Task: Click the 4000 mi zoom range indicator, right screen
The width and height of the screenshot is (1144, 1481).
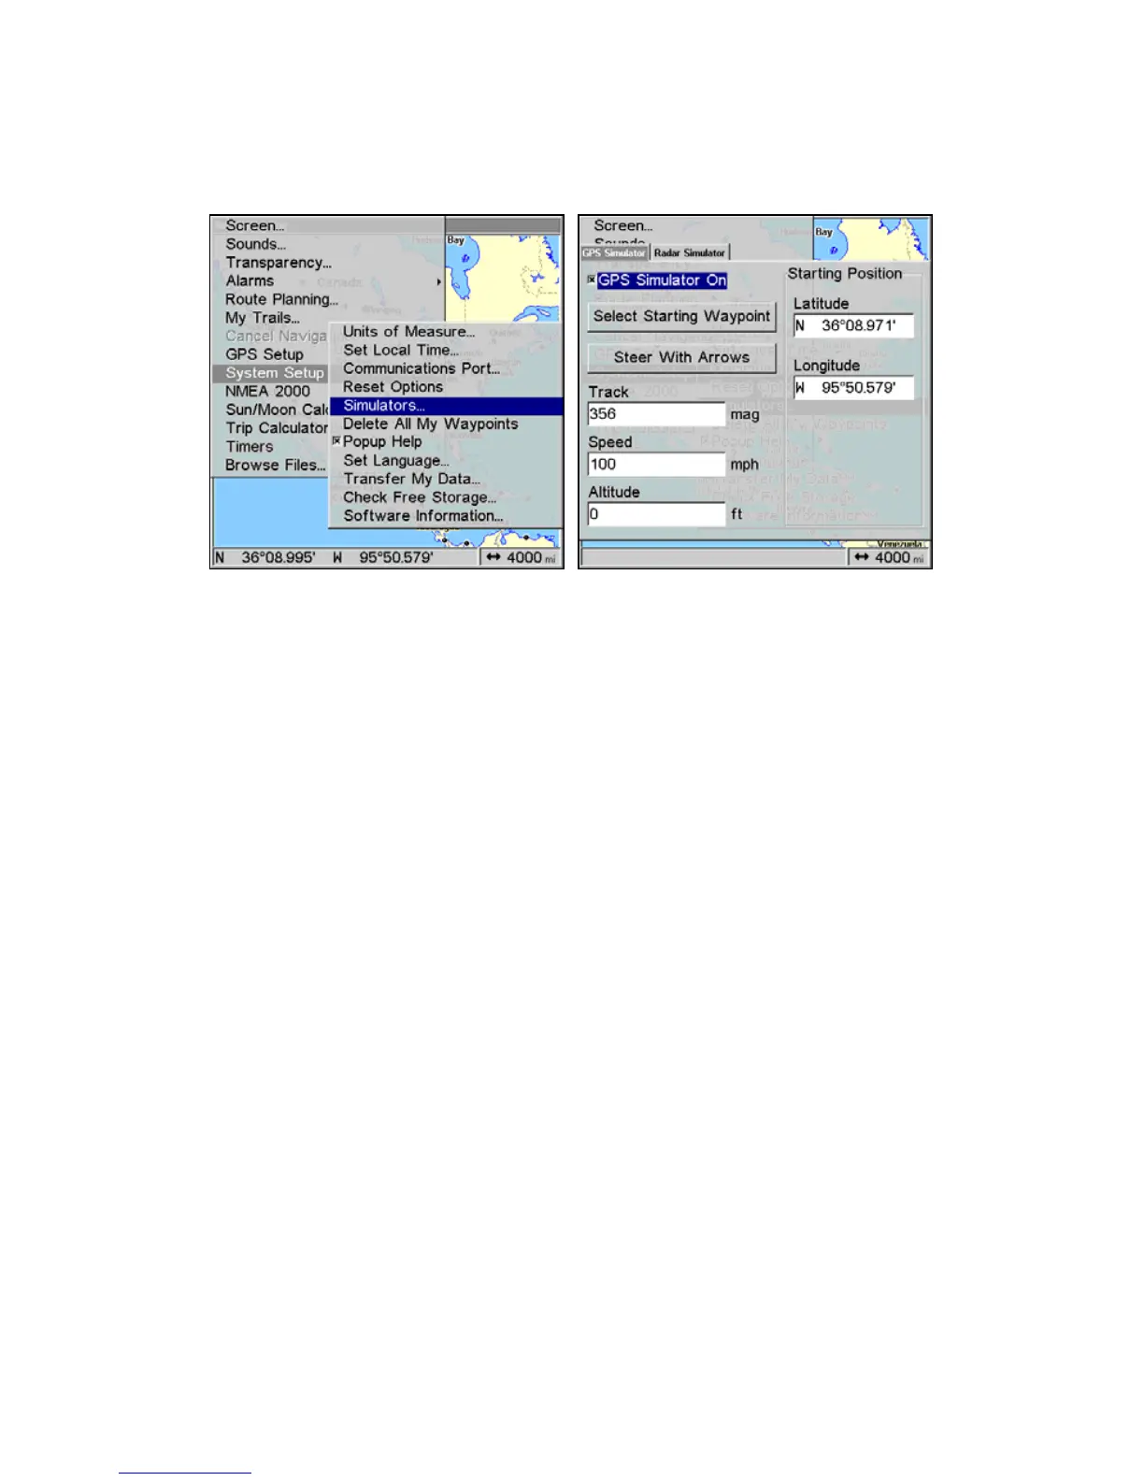Action: point(890,557)
